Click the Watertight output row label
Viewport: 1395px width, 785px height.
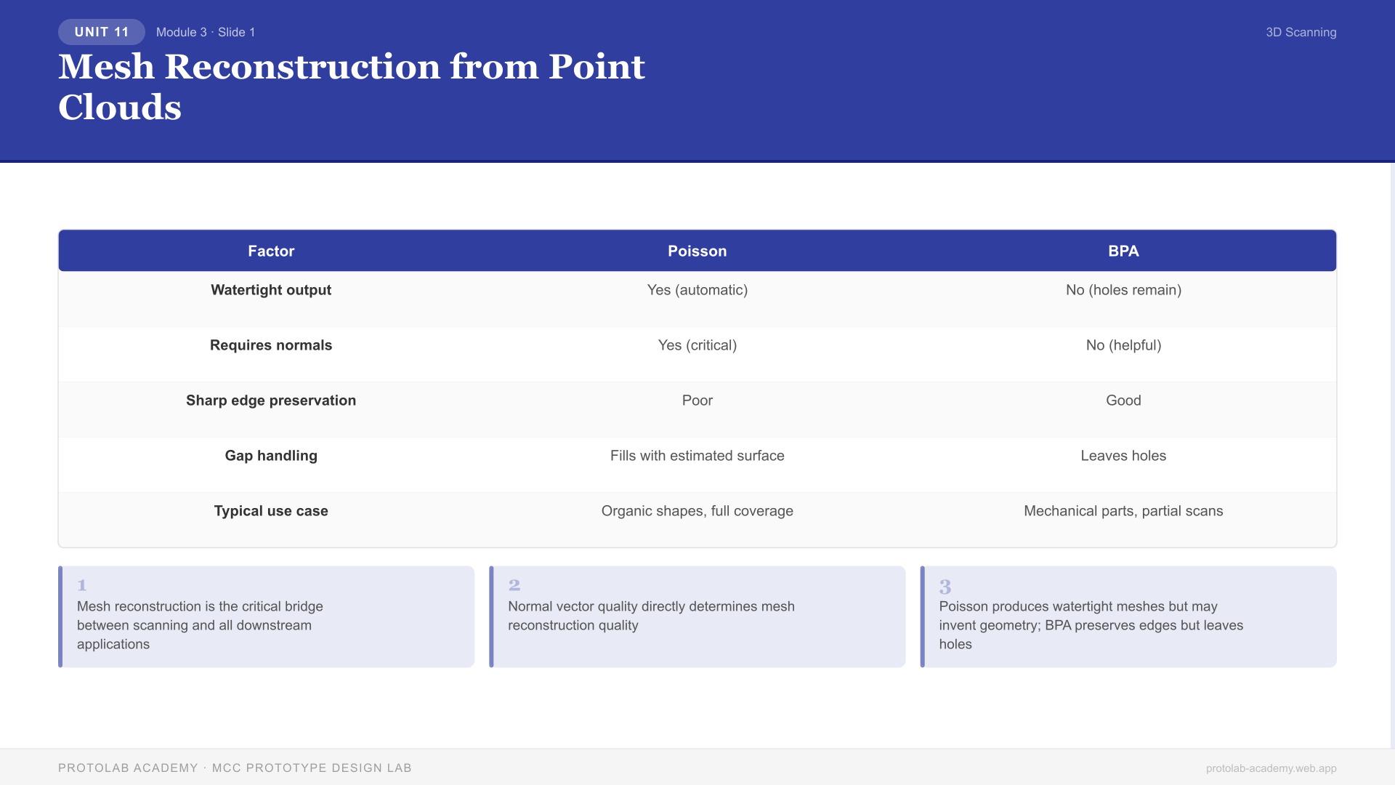(271, 290)
